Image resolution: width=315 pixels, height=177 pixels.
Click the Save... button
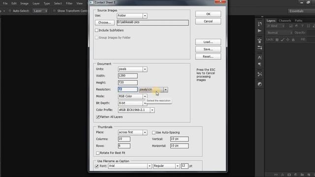pos(208,49)
